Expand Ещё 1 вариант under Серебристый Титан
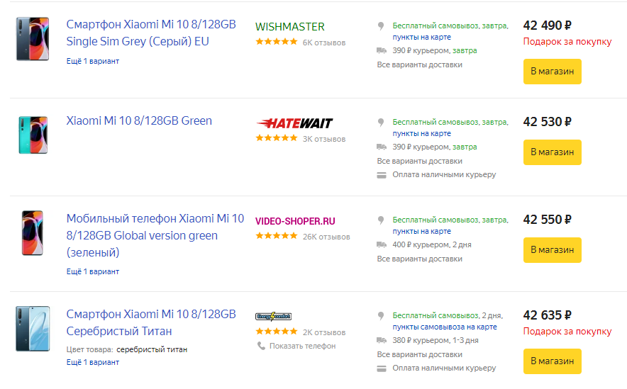The height and width of the screenshot is (389, 627). 93,362
